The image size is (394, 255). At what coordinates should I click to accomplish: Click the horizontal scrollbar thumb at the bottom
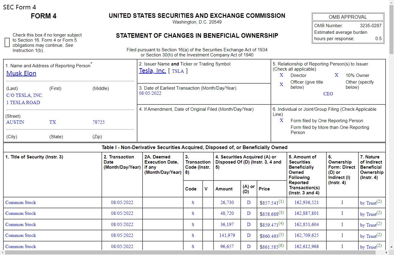[181, 252]
